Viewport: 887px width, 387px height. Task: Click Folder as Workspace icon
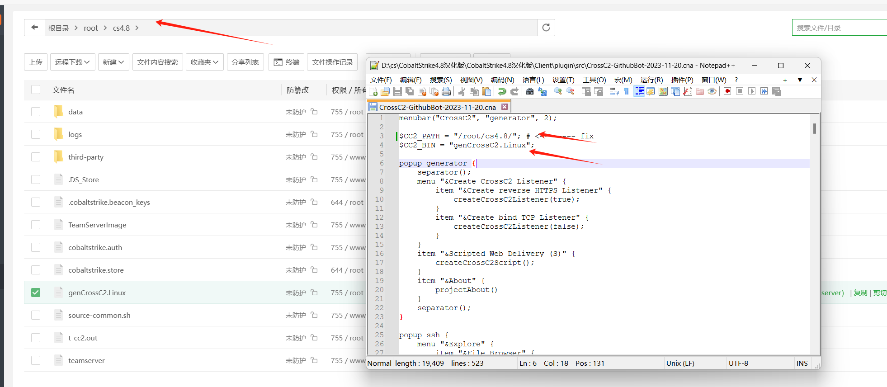700,91
